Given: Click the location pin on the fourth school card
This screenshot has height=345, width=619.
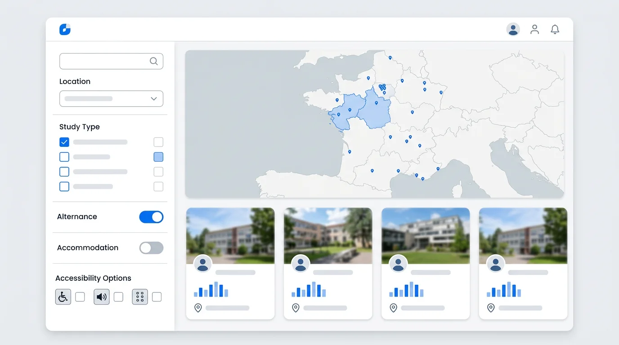Looking at the screenshot, I should [491, 308].
